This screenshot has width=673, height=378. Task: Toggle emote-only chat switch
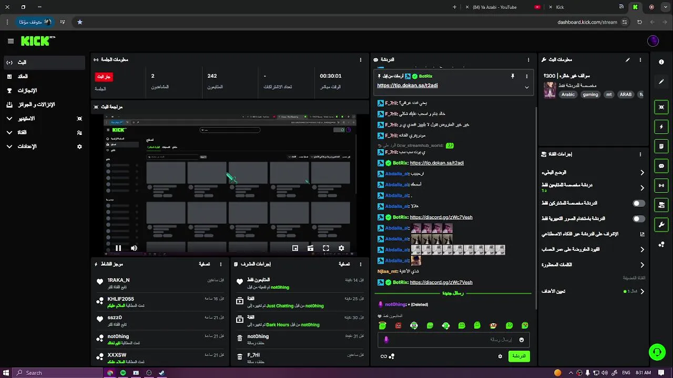[638, 218]
